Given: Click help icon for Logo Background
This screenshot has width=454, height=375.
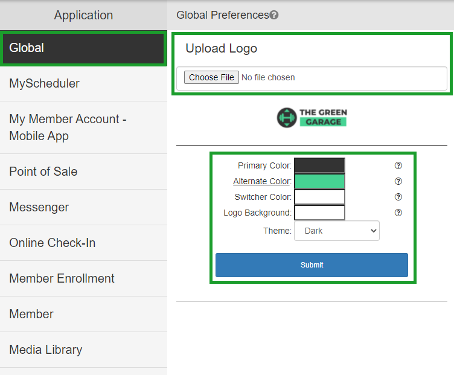Looking at the screenshot, I should 398,213.
